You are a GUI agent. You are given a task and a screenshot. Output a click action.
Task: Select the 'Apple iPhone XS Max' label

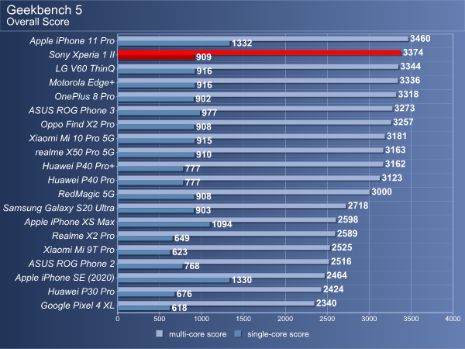click(70, 222)
